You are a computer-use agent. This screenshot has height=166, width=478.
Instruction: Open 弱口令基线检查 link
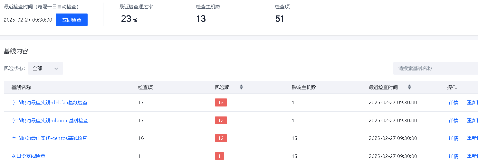[x=28, y=156]
